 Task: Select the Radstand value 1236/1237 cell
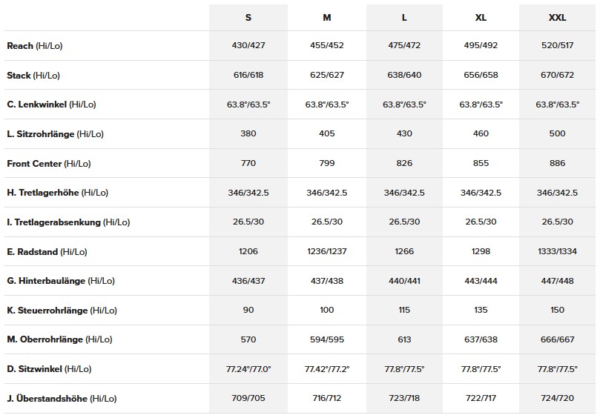327,252
